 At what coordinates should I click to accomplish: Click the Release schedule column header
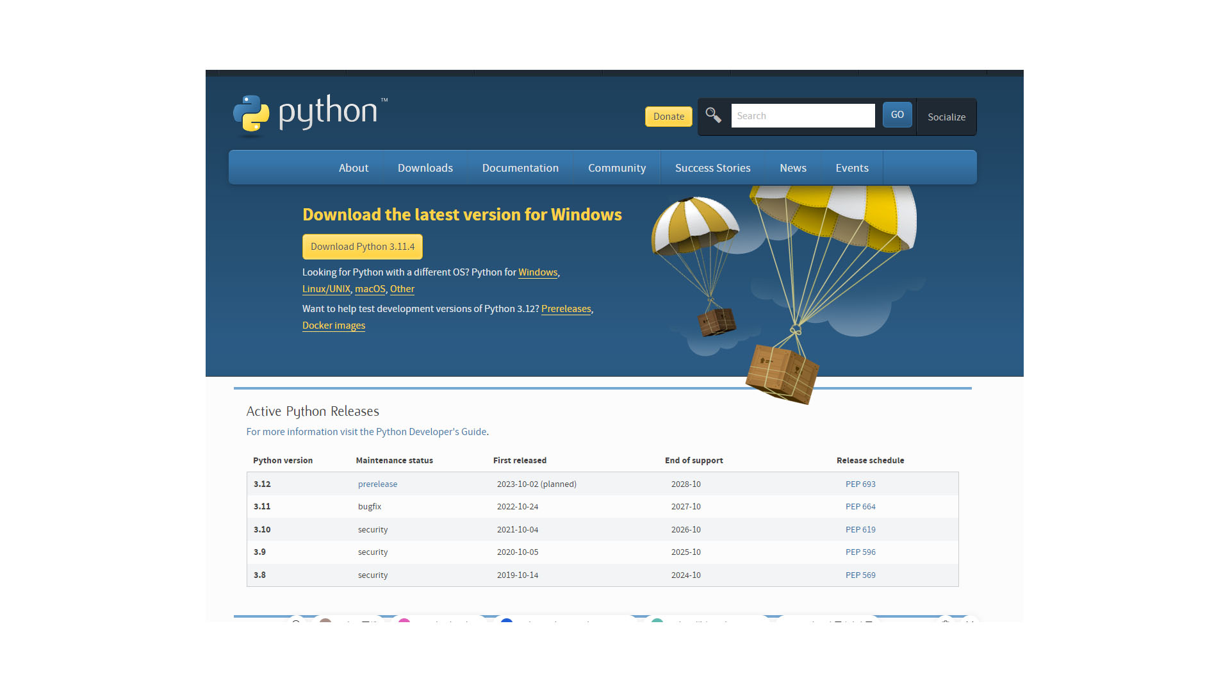(x=870, y=461)
